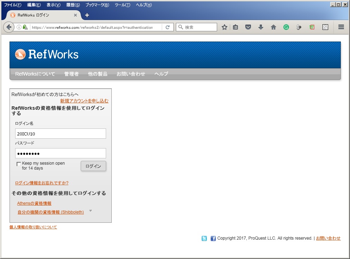Show site information via the info icon
This screenshot has height=259, width=350.
pos(19,27)
